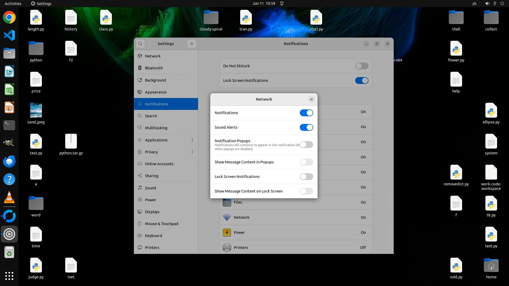509x286 pixels.
Task: Close the Network dialog
Action: point(311,99)
